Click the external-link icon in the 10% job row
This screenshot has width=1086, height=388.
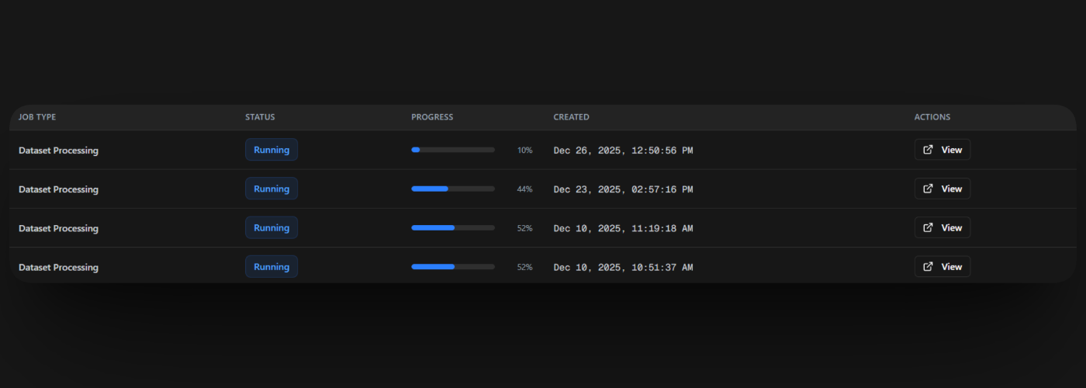(x=928, y=150)
